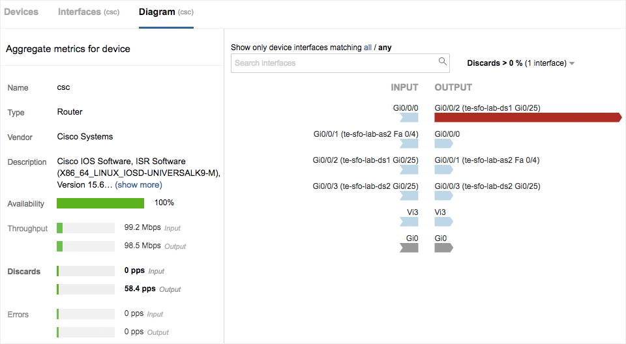Click the Gi0/0/1 input arrow

[x=408, y=143]
